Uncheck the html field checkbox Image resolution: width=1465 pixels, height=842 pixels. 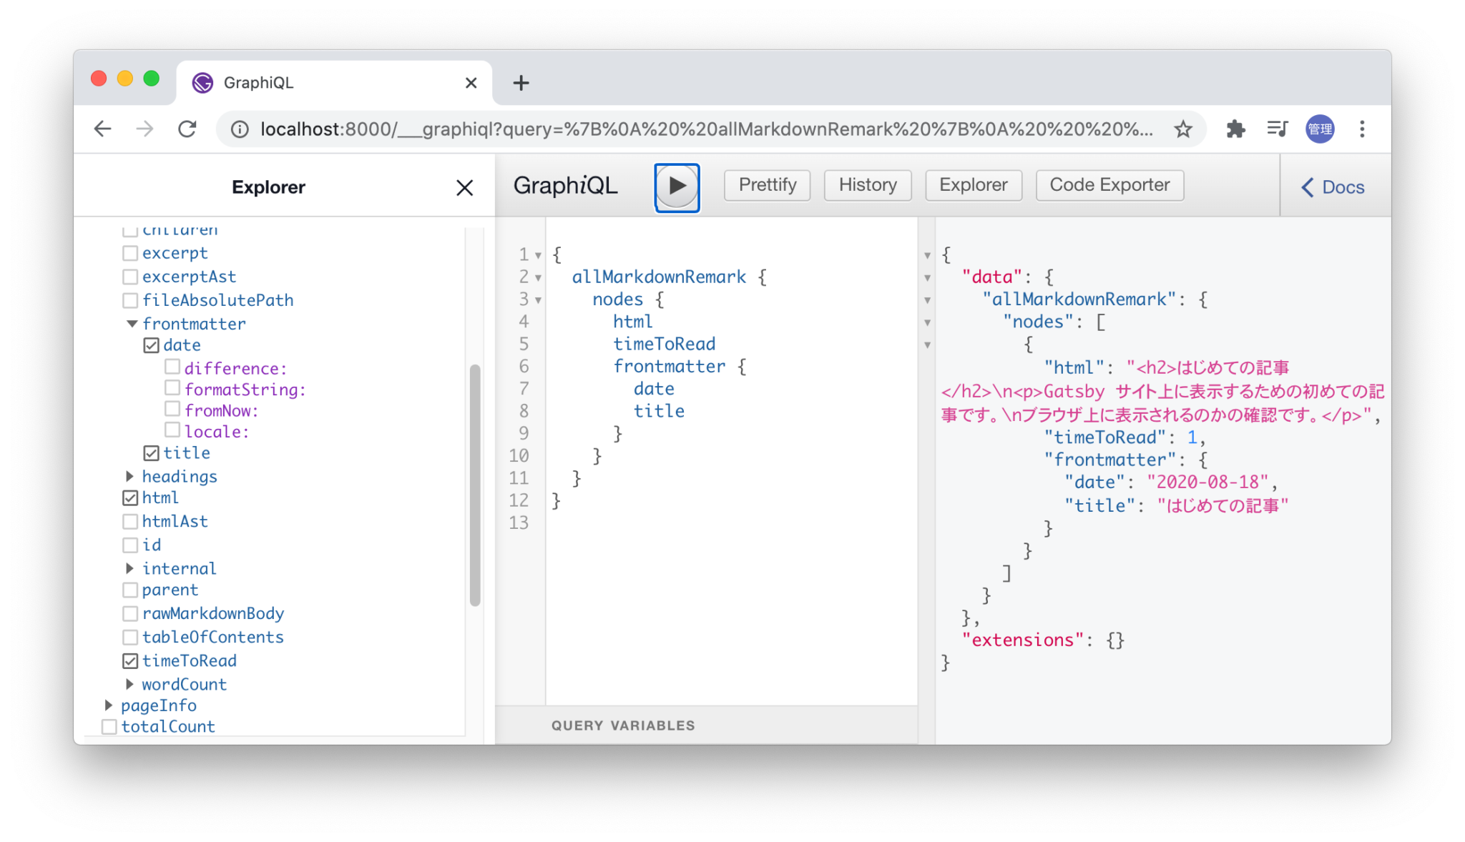coord(130,498)
